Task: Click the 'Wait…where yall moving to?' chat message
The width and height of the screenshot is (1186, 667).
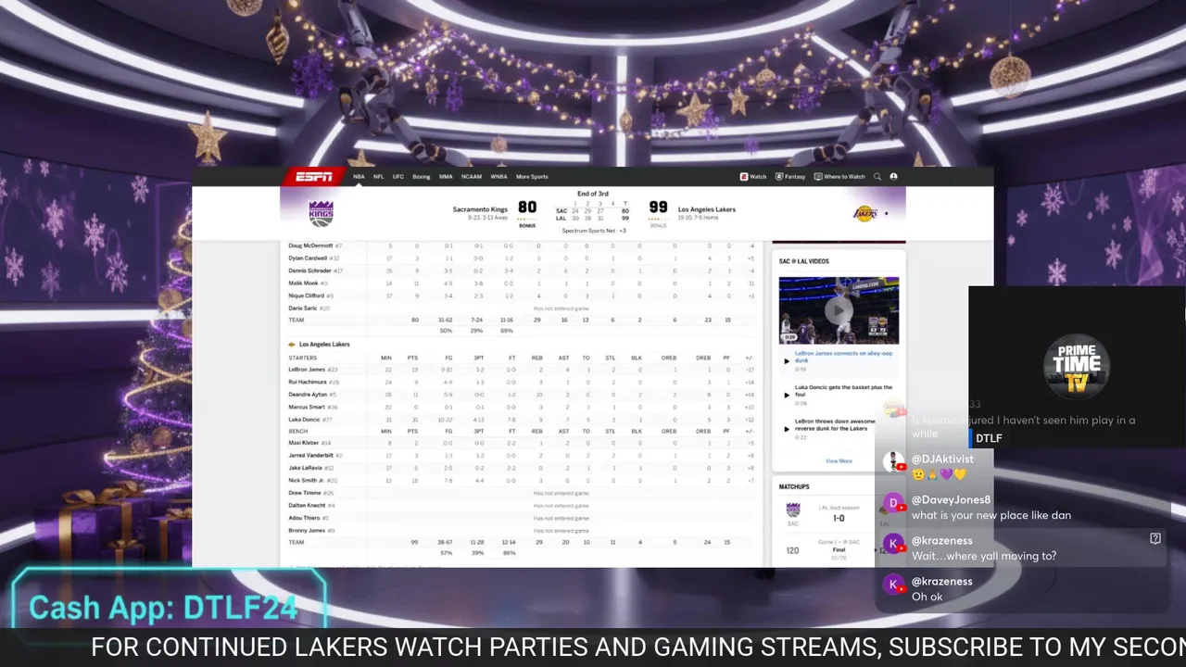Action: coord(984,556)
